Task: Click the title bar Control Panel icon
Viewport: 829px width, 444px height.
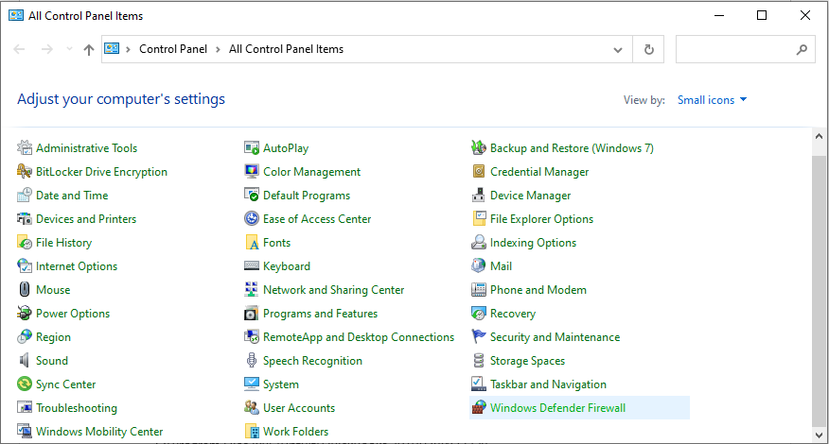Action: (16, 15)
